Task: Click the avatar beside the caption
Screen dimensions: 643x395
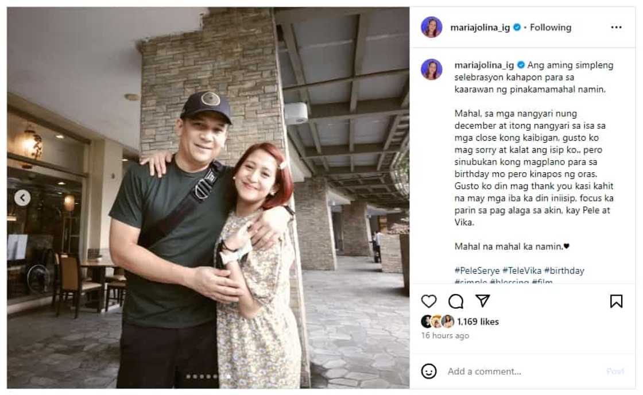Action: click(431, 69)
